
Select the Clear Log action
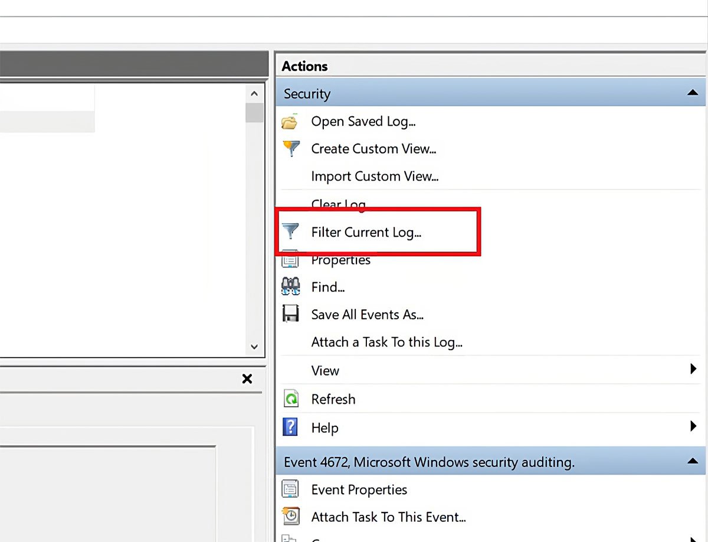[338, 204]
